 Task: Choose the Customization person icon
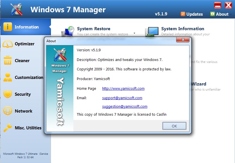click(7, 77)
